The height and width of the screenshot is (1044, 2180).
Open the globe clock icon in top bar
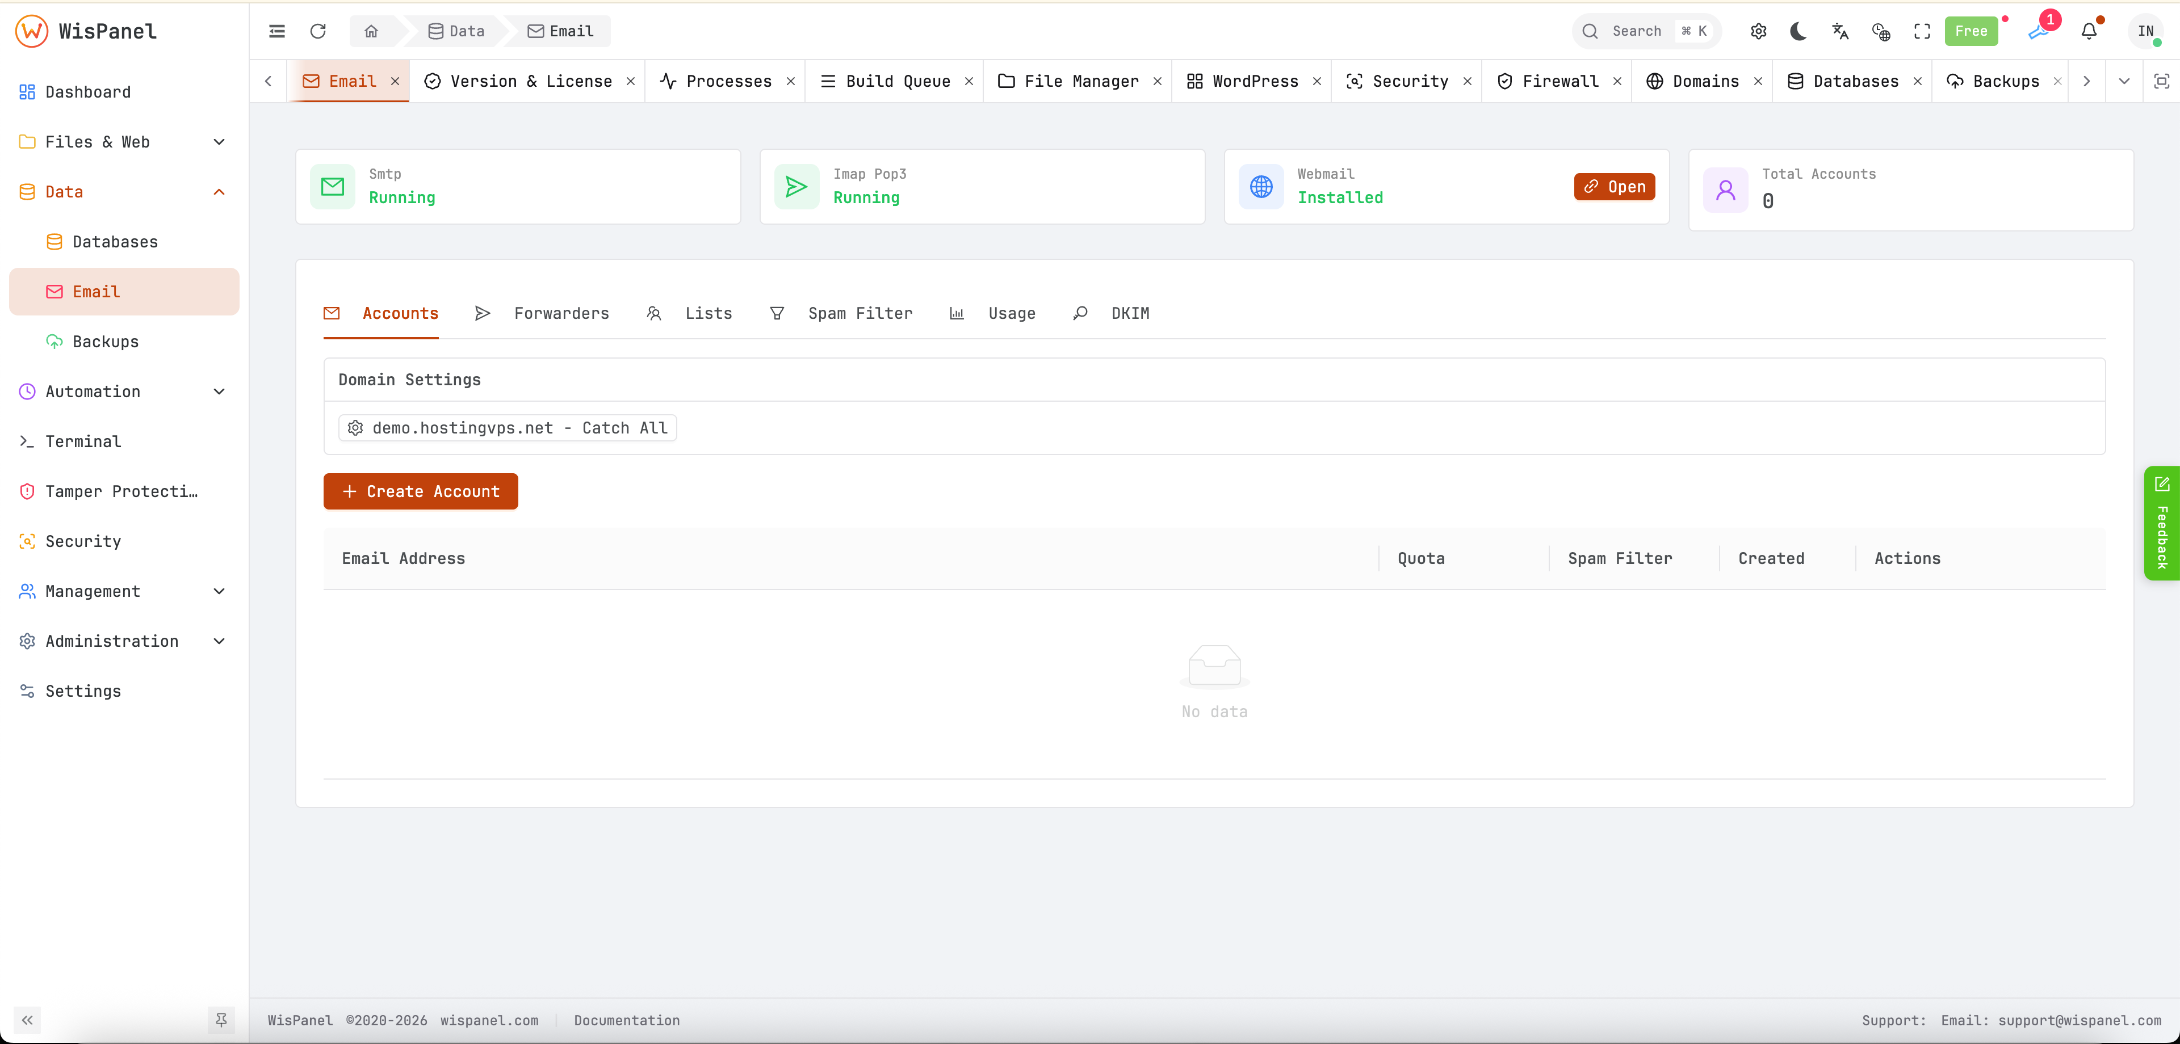(1880, 31)
